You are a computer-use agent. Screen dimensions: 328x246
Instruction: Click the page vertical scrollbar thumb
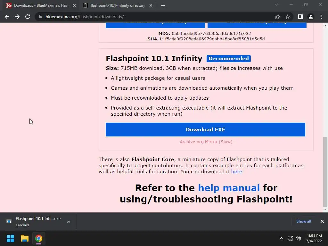pyautogui.click(x=325, y=172)
